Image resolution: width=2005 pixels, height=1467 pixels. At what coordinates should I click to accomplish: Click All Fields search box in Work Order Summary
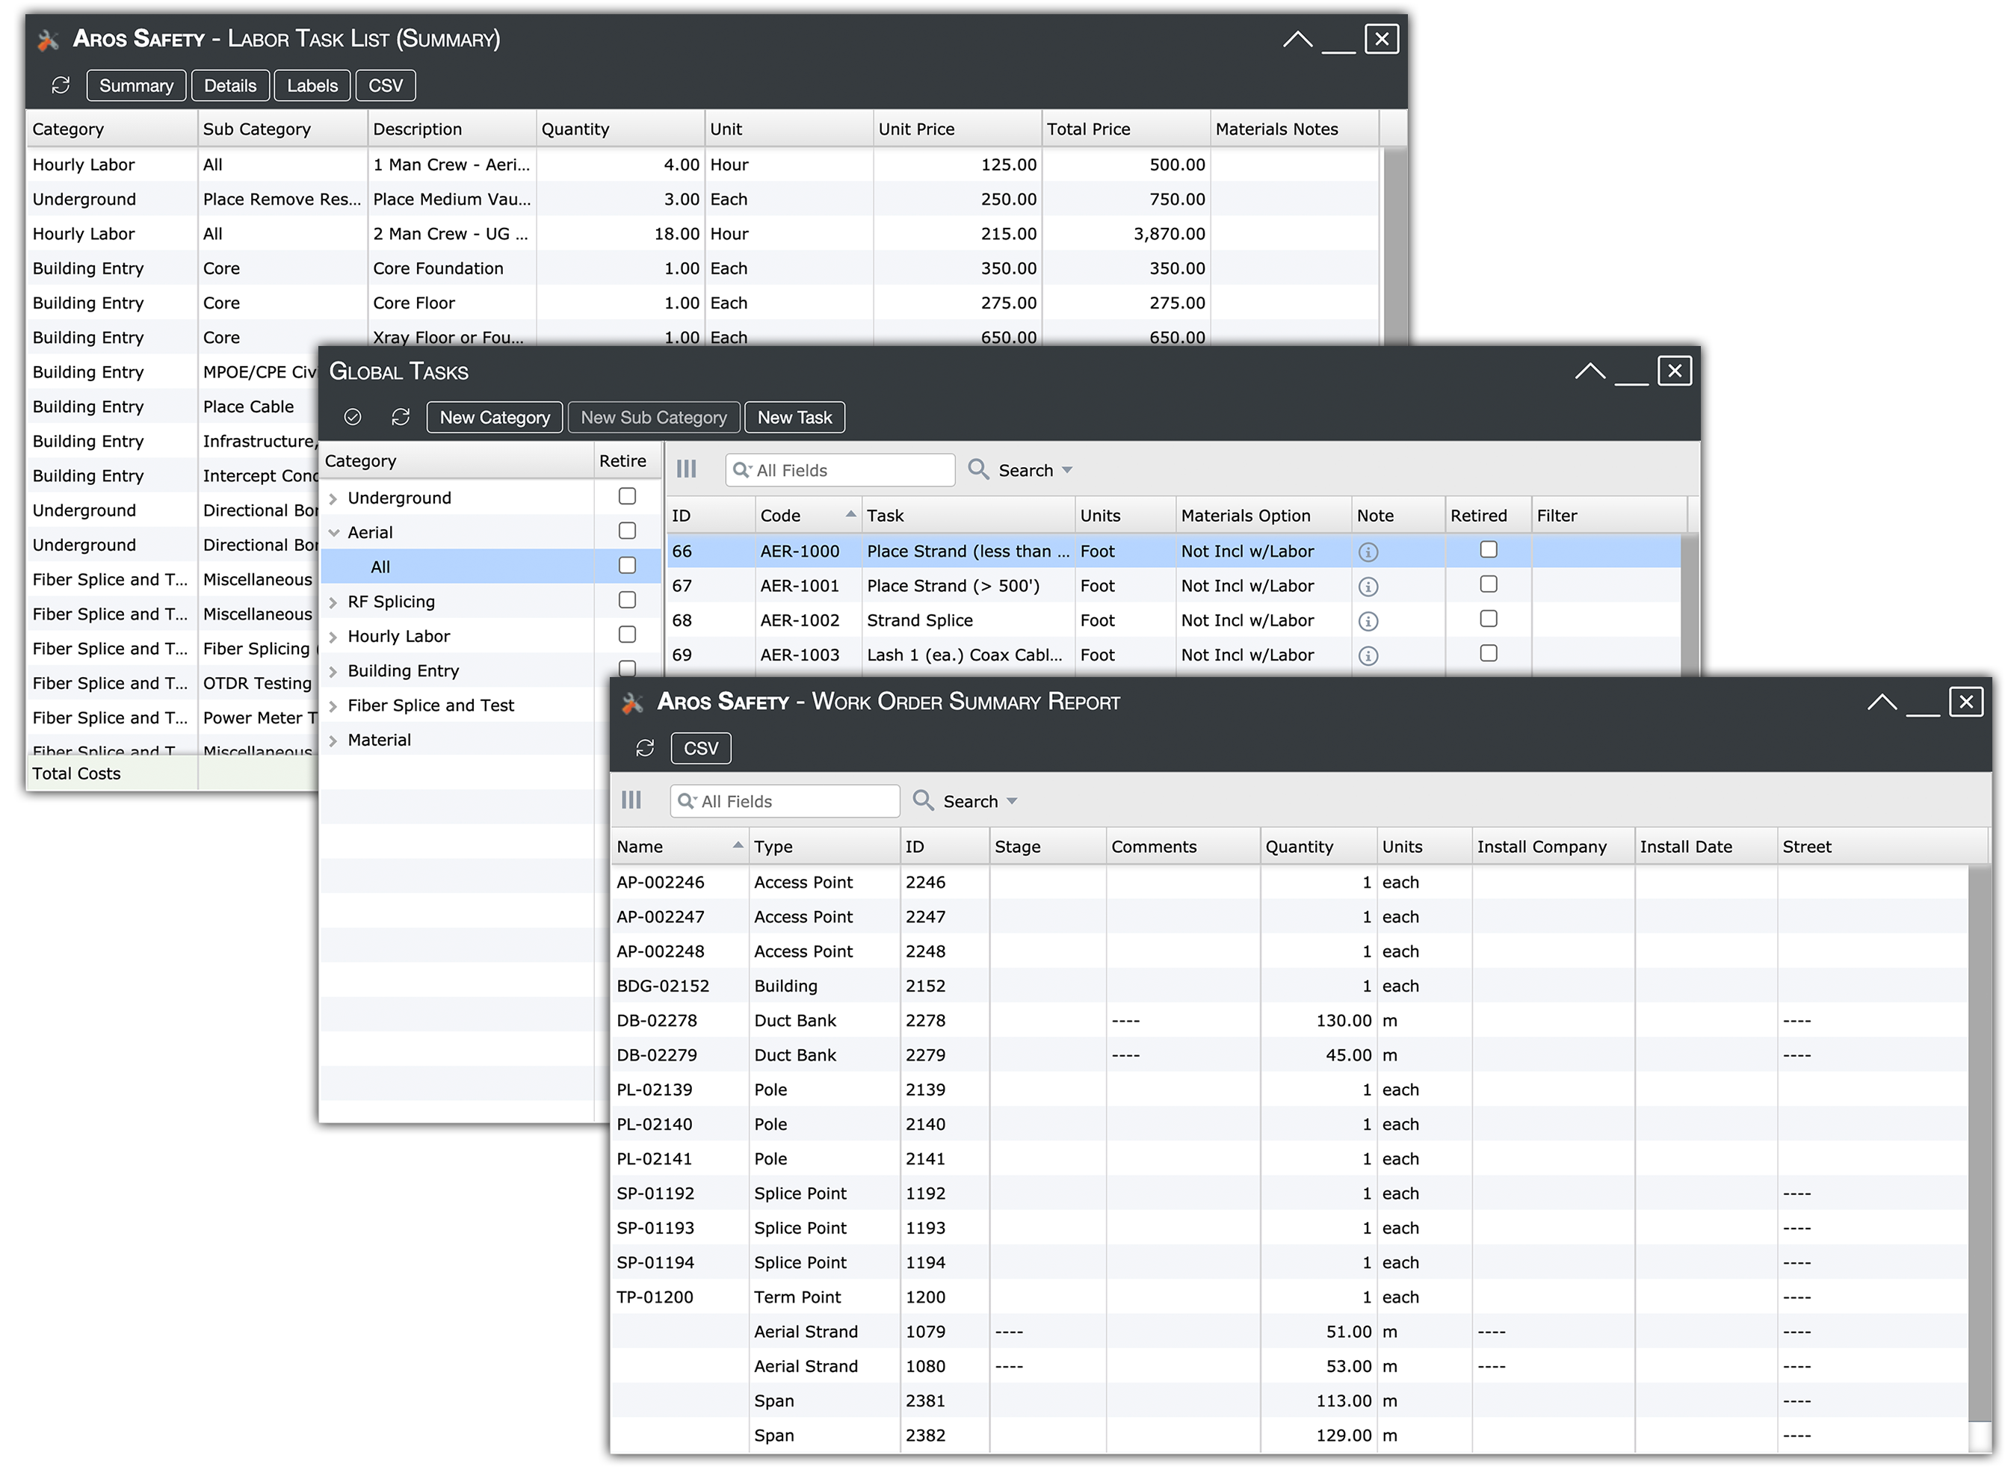[x=785, y=801]
